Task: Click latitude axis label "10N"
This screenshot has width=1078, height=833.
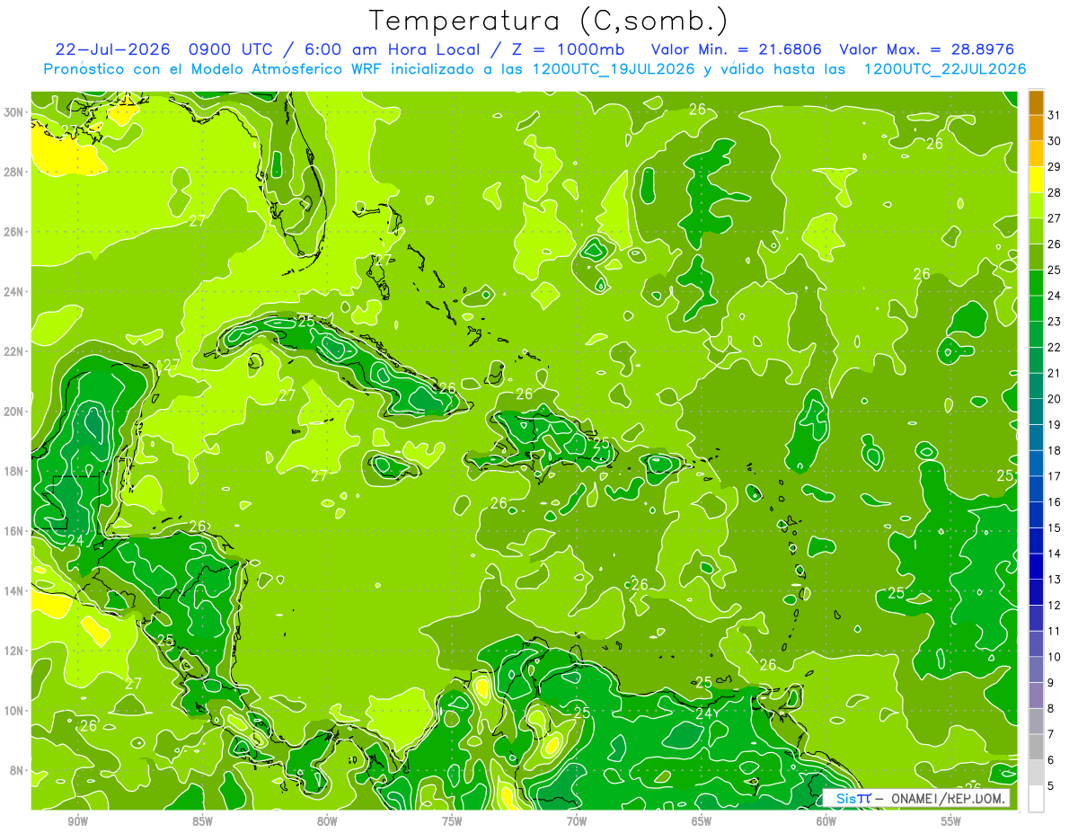Action: pos(15,711)
